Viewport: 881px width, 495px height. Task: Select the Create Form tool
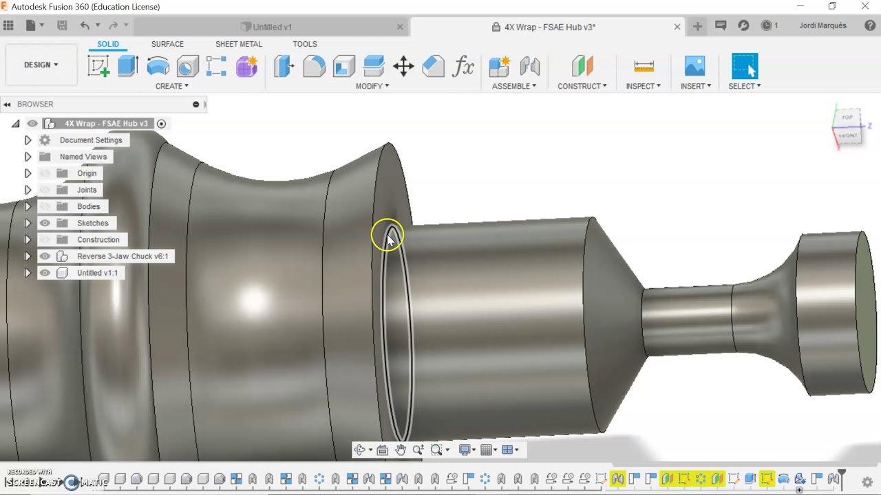(x=246, y=66)
